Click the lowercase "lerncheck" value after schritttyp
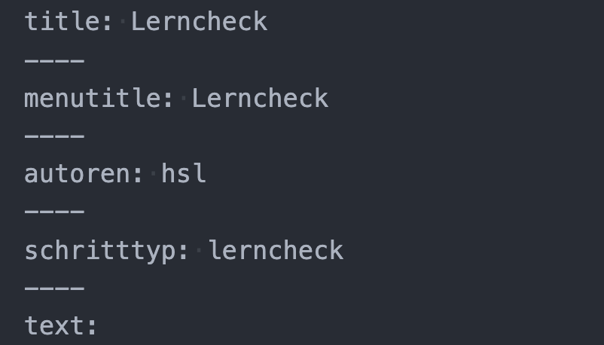Screen dimensions: 604x345 [276, 250]
